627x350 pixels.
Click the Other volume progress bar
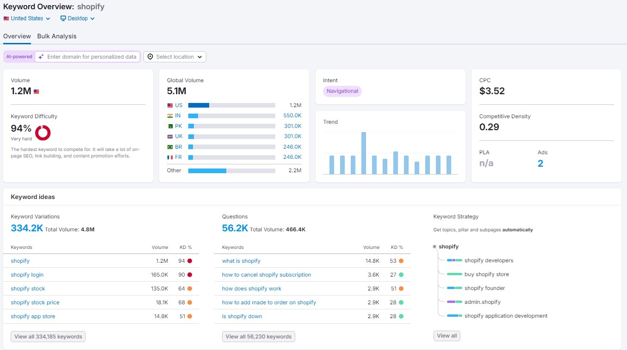[x=232, y=170]
